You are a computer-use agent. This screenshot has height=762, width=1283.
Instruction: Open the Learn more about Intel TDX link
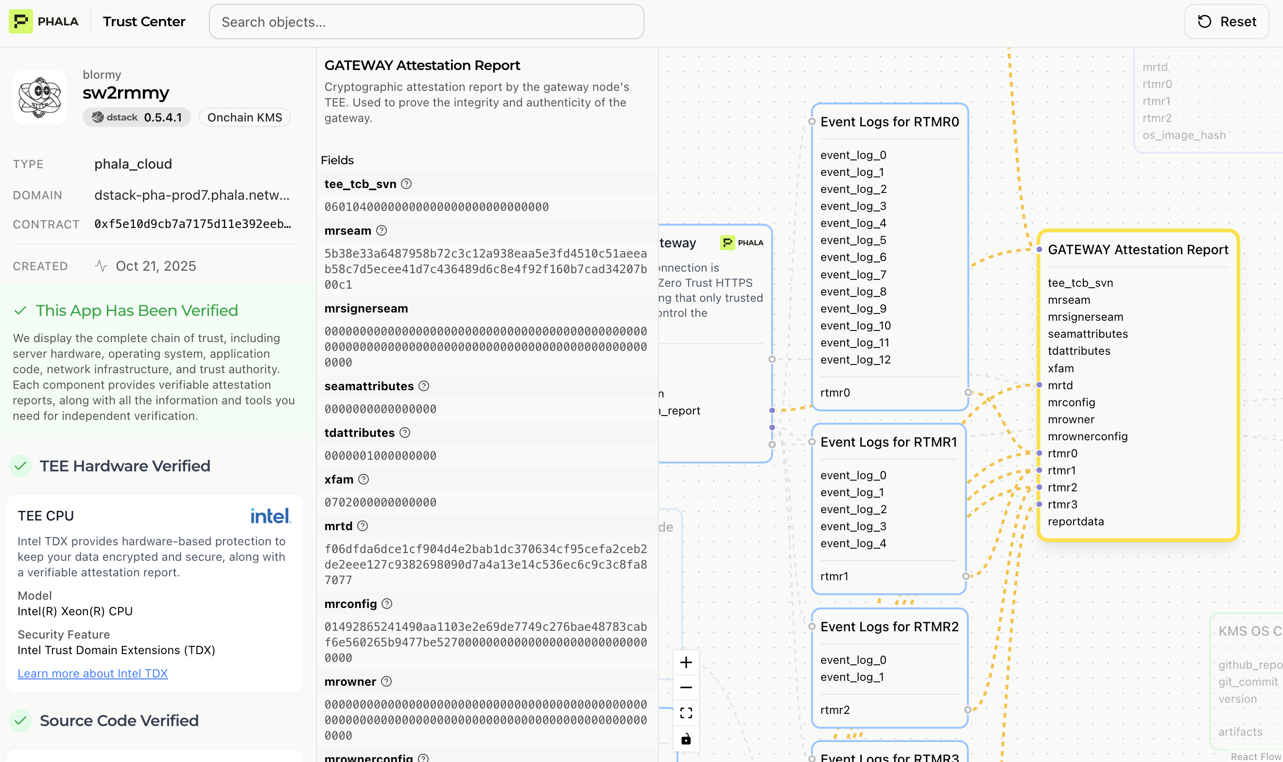click(x=92, y=673)
